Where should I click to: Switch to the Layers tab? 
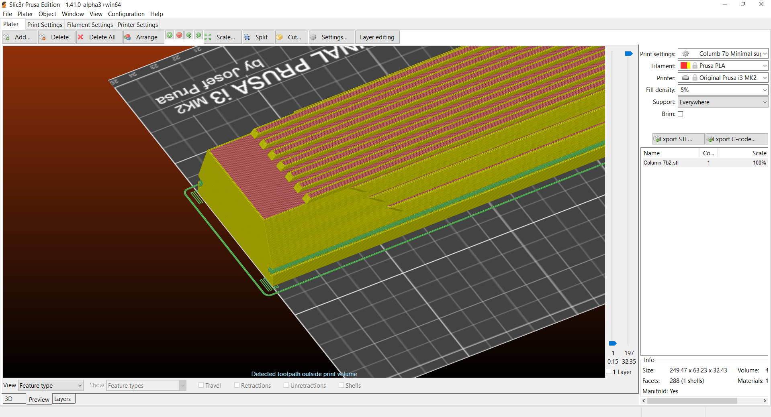pos(63,399)
